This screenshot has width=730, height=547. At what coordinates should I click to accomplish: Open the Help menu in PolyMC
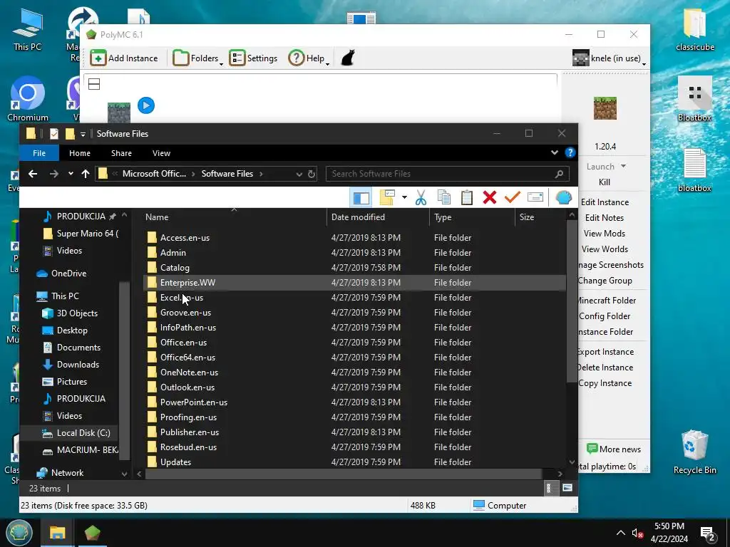tap(309, 58)
